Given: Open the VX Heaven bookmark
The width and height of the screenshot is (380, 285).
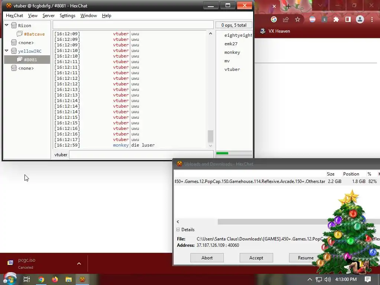Looking at the screenshot, I should pyautogui.click(x=275, y=31).
